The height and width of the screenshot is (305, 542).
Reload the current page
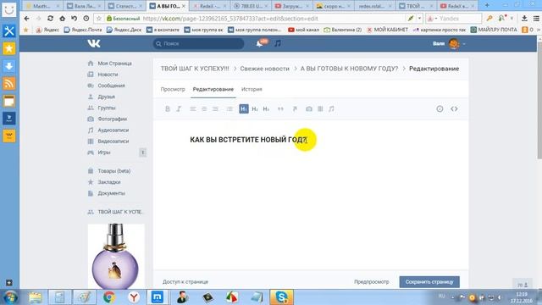click(50, 19)
